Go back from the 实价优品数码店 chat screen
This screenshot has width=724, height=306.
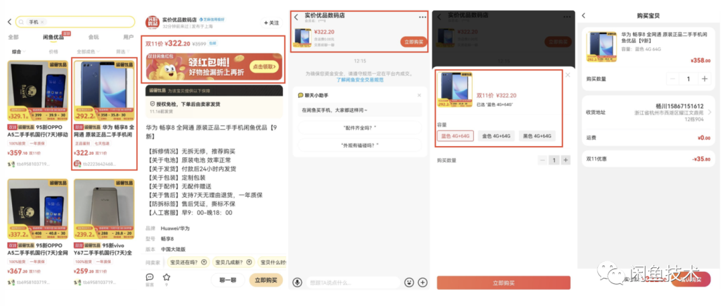tap(296, 17)
